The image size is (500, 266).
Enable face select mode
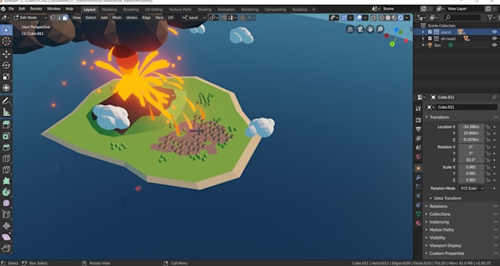click(x=65, y=18)
